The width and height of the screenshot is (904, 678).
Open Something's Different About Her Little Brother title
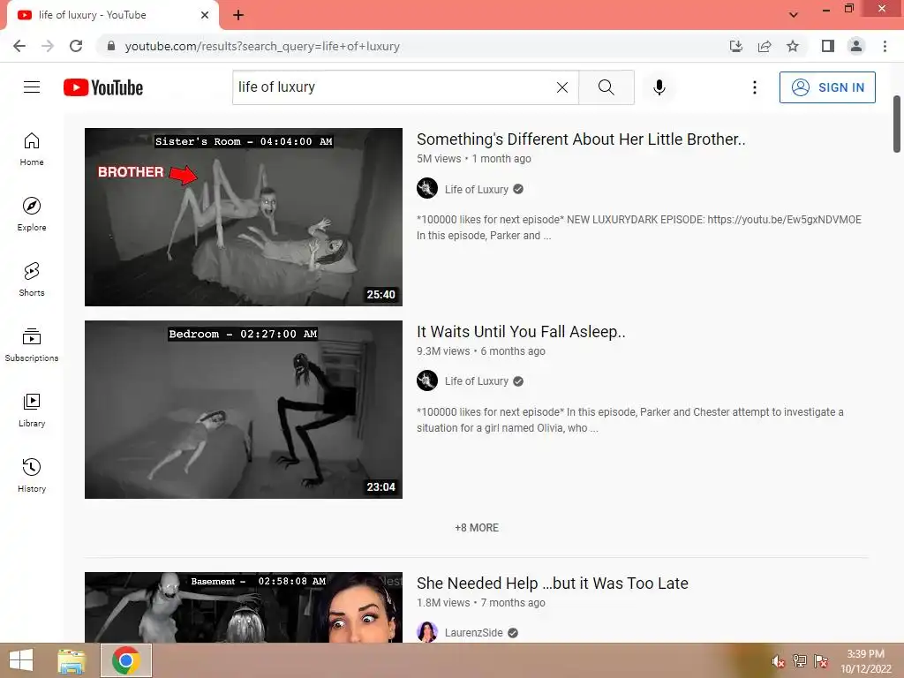(581, 139)
